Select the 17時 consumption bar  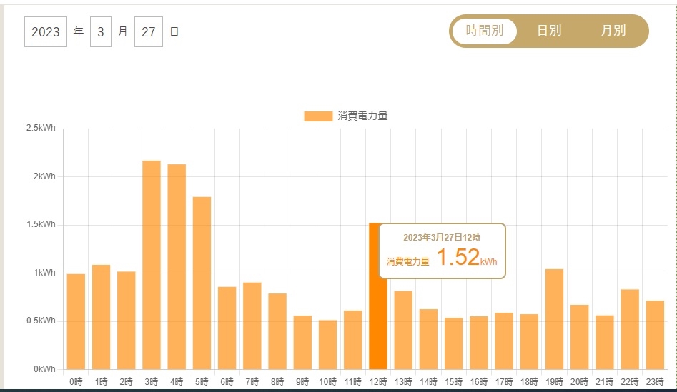(504, 341)
